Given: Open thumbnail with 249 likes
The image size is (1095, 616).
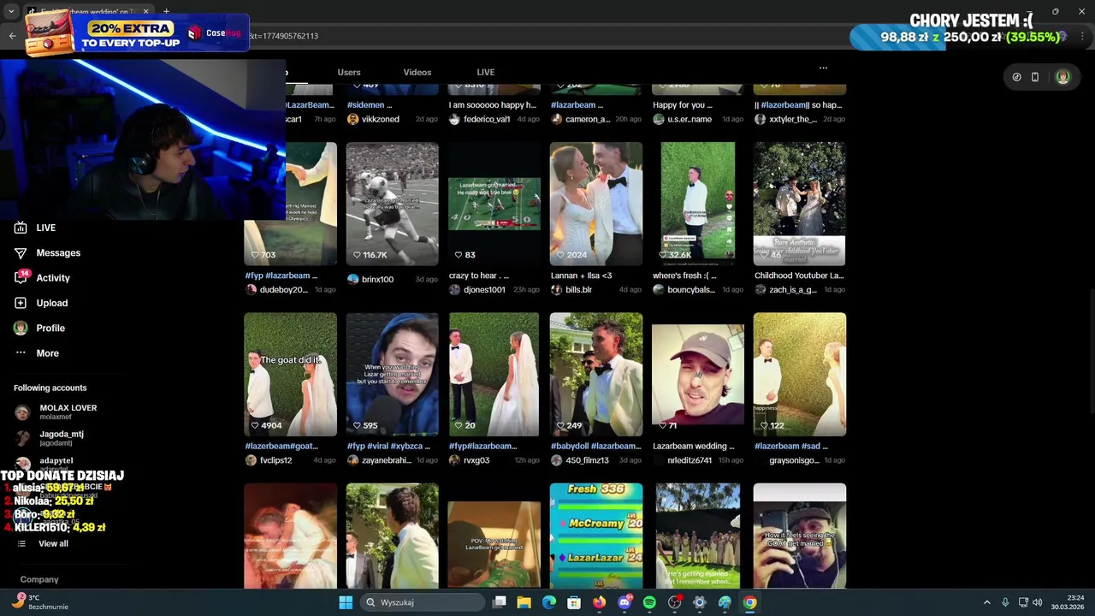Looking at the screenshot, I should coord(596,375).
